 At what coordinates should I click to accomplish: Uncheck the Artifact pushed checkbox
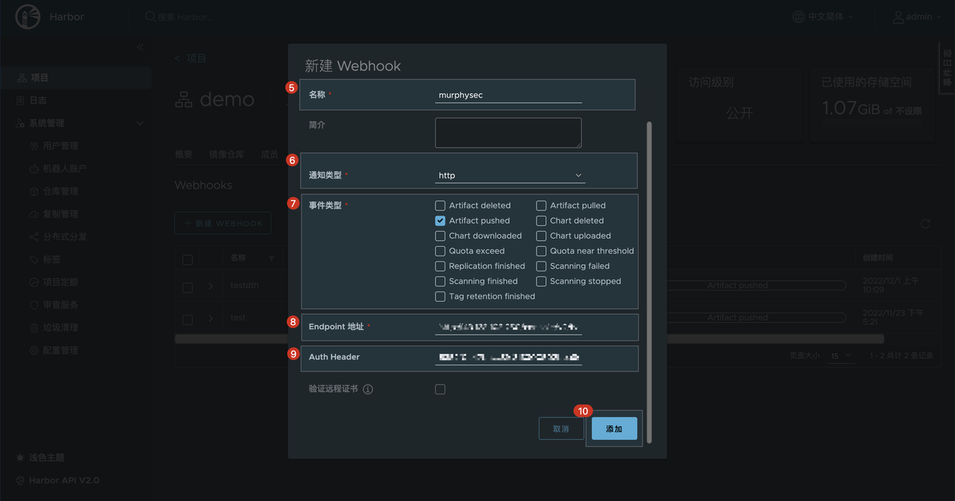(x=440, y=221)
